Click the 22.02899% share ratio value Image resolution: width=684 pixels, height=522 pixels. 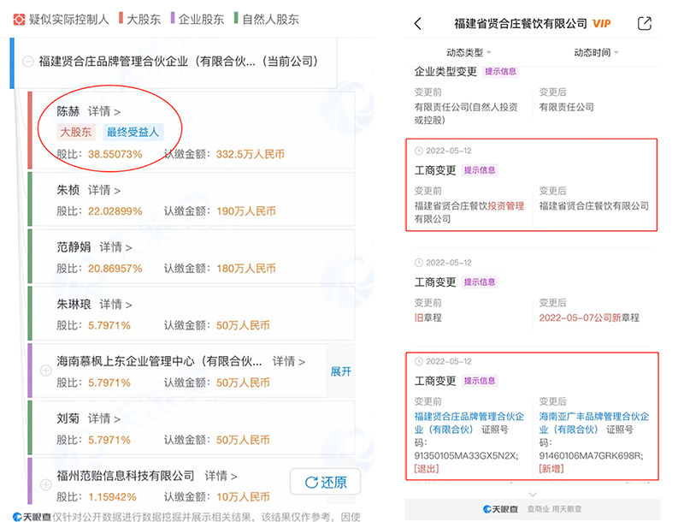[115, 211]
